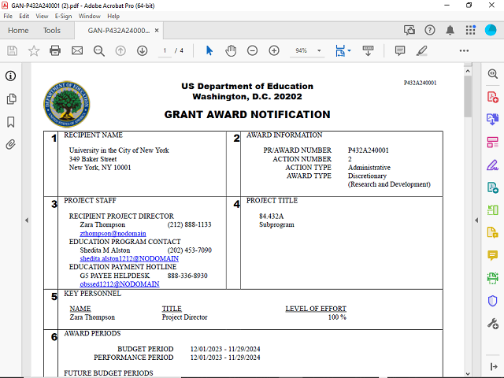
Task: Open the shedita.alston1212@NODOMAIN email link
Action: point(129,259)
